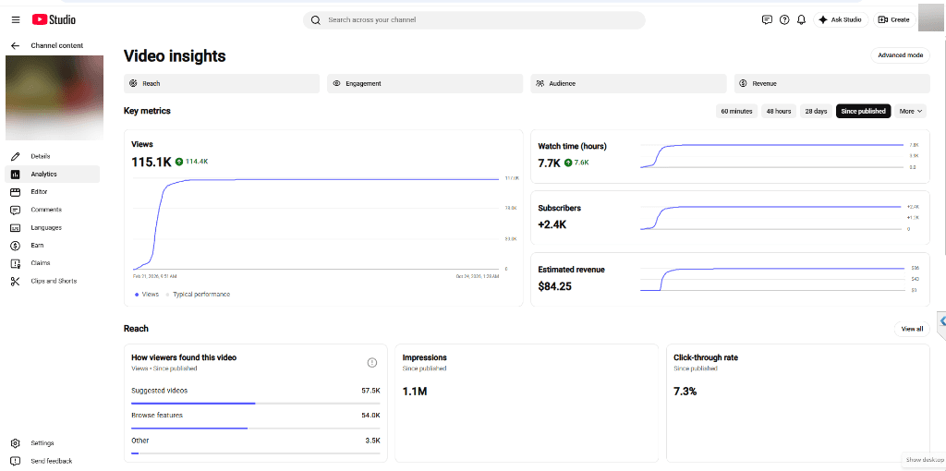Switch to Advanced mode
946x471 pixels.
click(900, 55)
